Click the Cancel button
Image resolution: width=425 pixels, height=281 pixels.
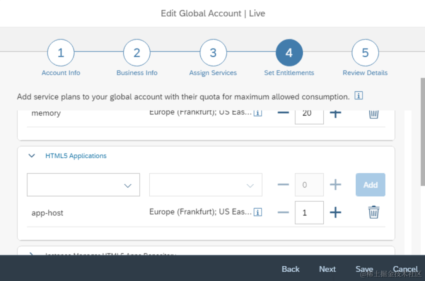(405, 269)
